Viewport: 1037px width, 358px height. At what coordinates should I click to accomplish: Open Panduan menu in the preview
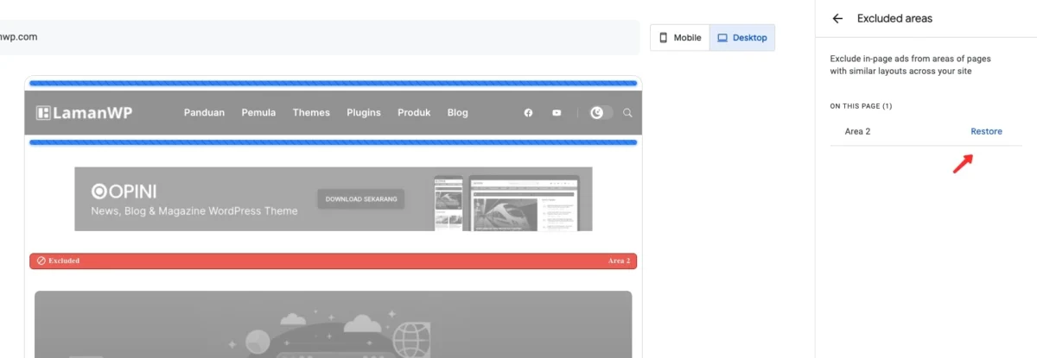(x=204, y=113)
